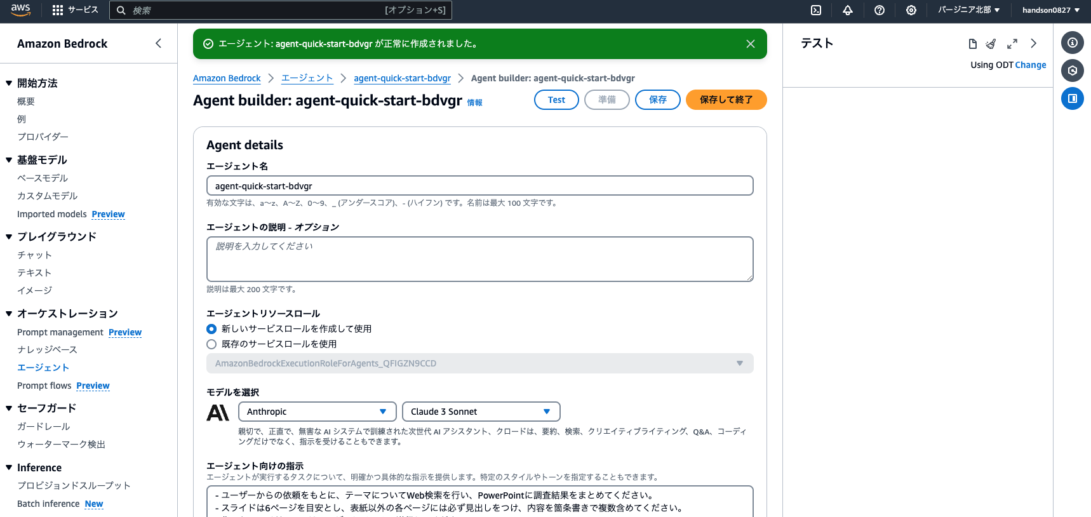Click the agent instructions textarea

(x=480, y=502)
